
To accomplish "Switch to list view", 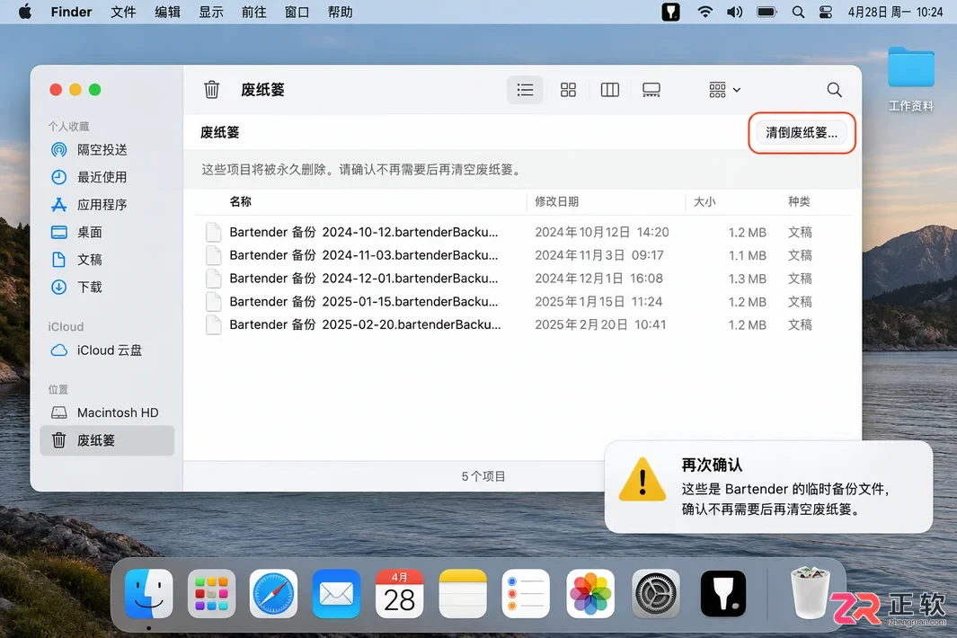I will click(x=525, y=90).
